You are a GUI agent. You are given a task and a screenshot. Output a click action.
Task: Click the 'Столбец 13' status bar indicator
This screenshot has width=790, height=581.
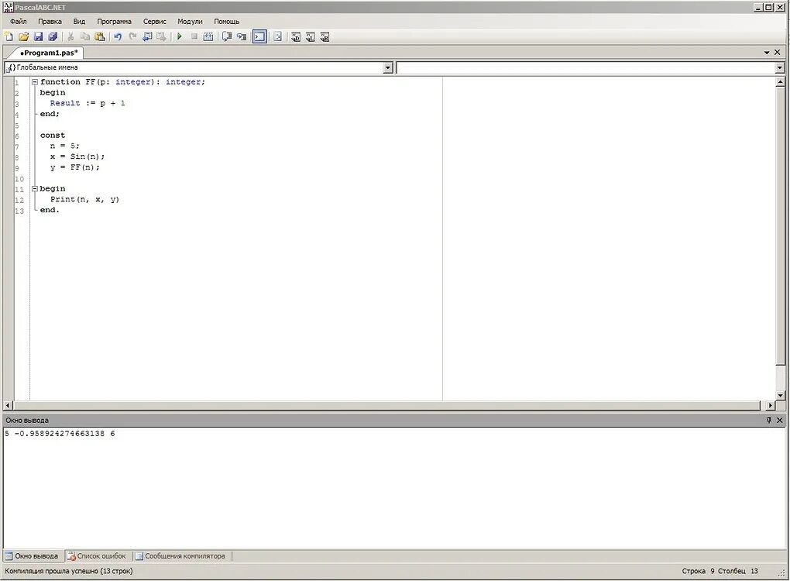coord(737,571)
